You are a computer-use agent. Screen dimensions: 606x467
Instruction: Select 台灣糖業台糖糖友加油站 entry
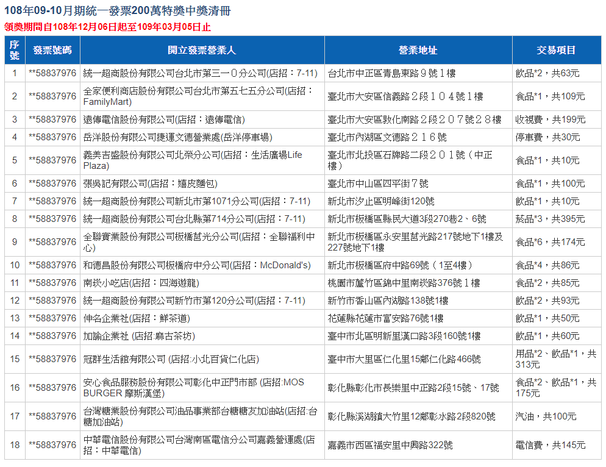click(200, 417)
